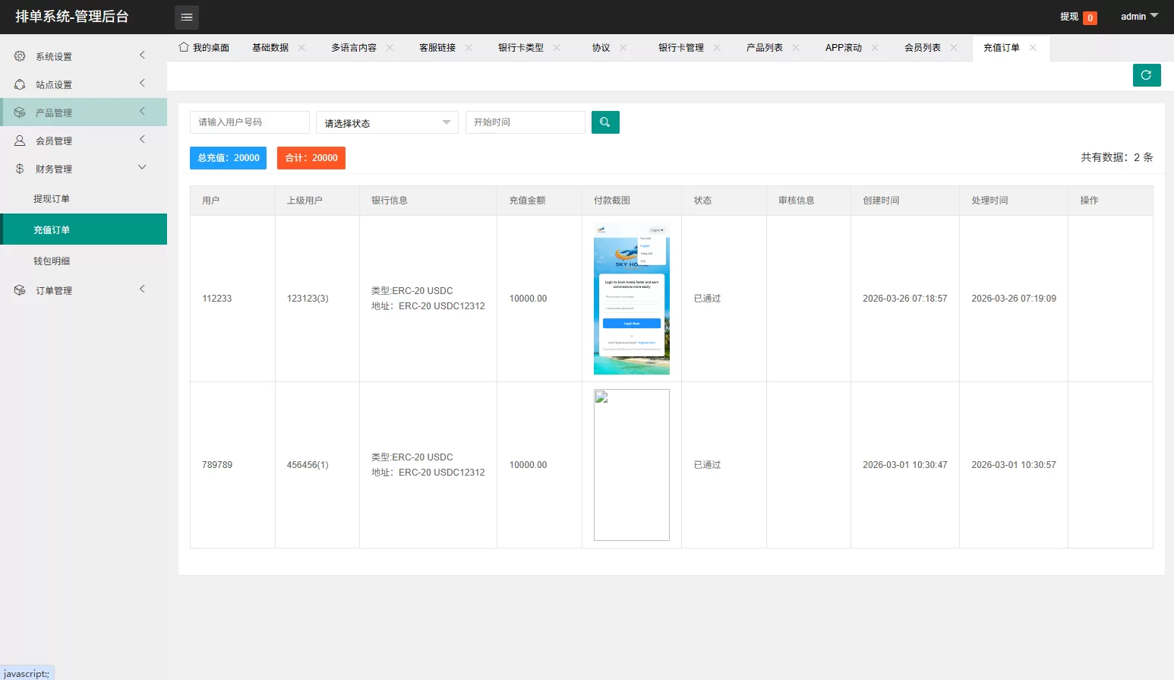Open 钱包明细 in the sidebar
This screenshot has width=1174, height=680.
coord(52,261)
